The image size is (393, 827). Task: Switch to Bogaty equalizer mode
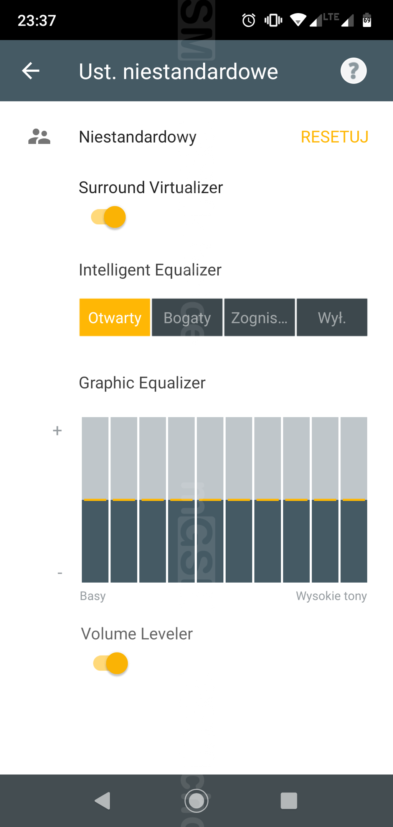[x=187, y=317]
